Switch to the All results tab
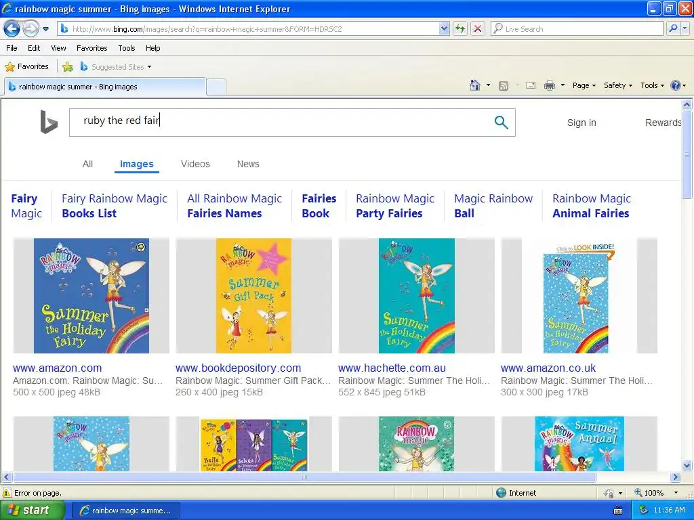Screen dimensions: 694x520 coord(87,164)
